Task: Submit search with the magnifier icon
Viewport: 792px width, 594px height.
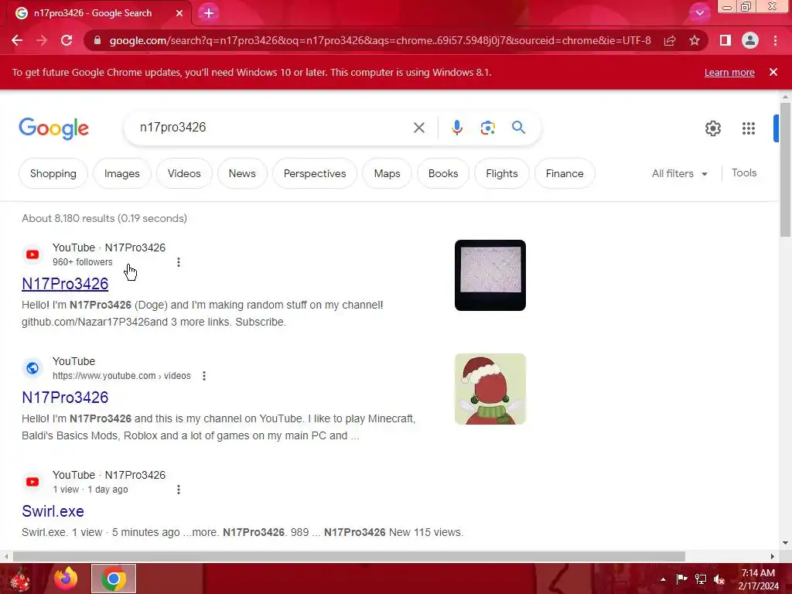Action: click(x=518, y=128)
